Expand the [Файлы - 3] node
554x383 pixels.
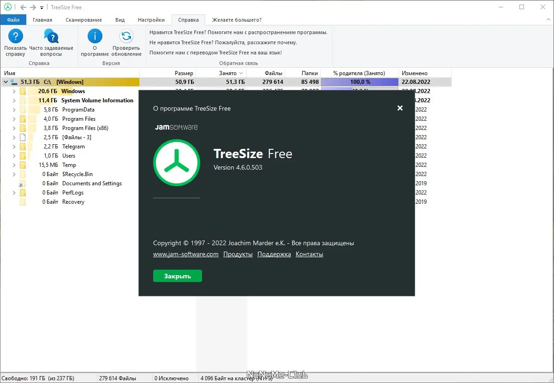14,137
